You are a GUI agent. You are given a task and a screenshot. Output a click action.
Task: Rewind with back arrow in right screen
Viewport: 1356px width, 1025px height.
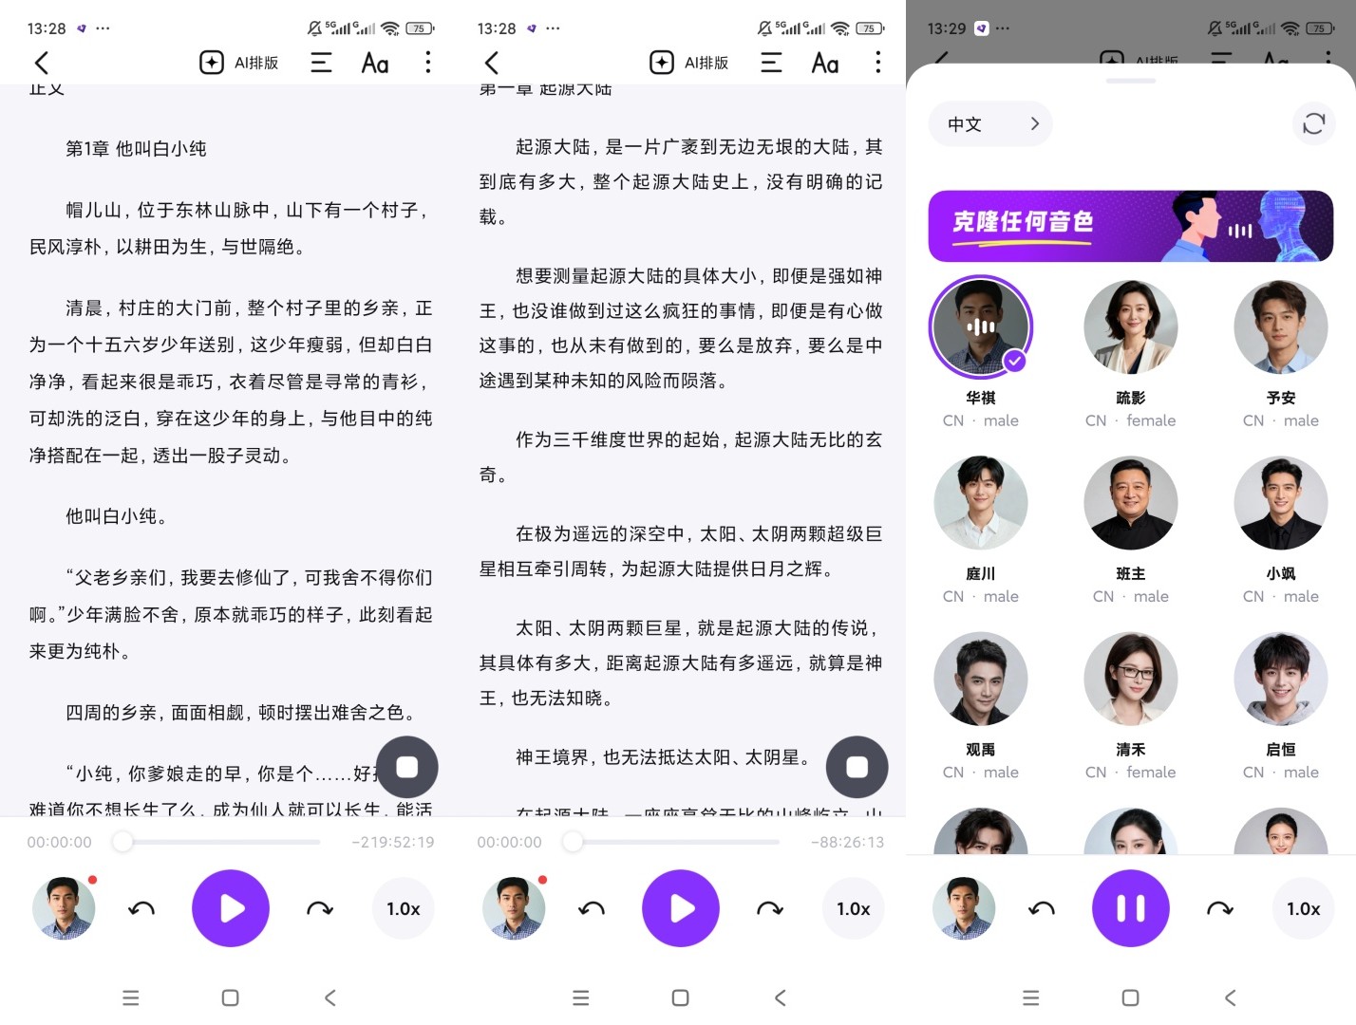[x=1042, y=909]
